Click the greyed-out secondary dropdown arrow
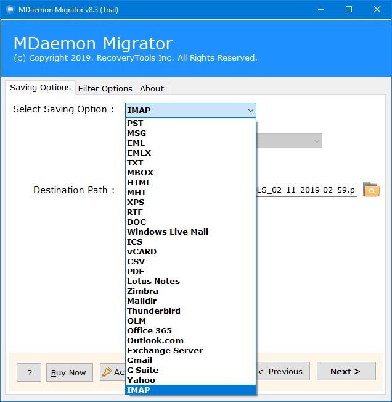The width and height of the screenshot is (392, 402). [317, 141]
